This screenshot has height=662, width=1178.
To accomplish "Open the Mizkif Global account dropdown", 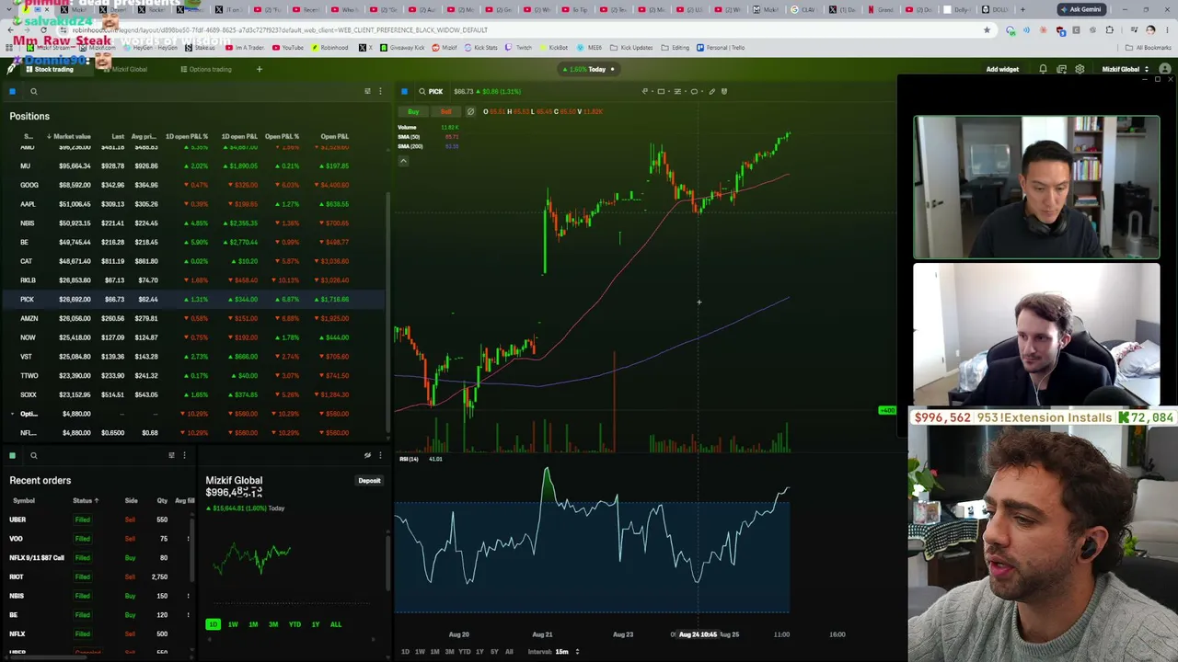I will pos(1125,69).
